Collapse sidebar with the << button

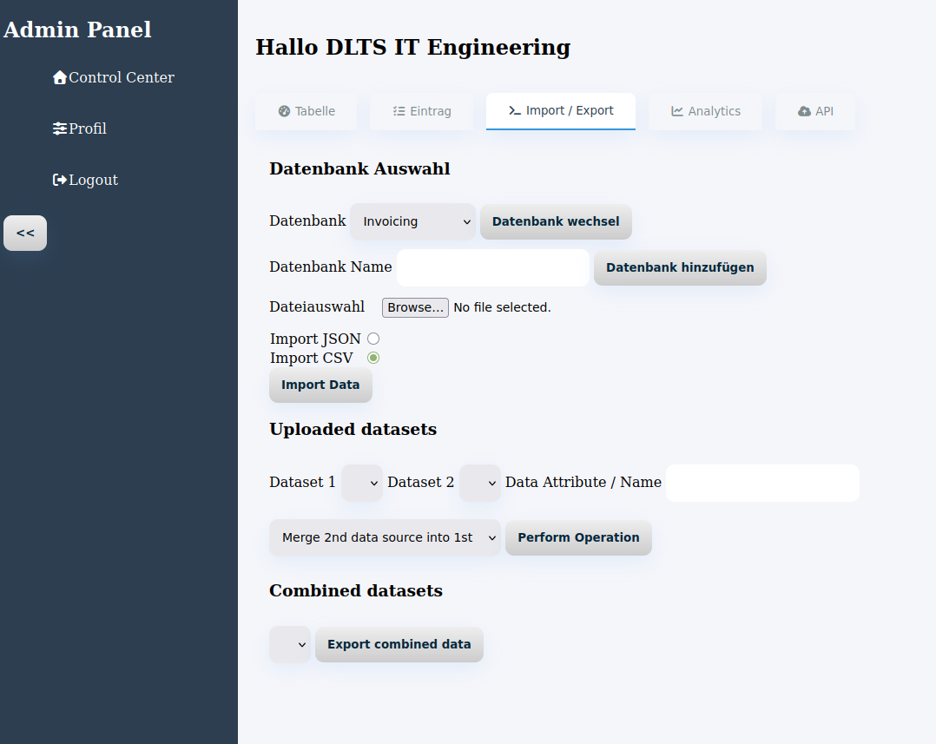click(x=25, y=234)
